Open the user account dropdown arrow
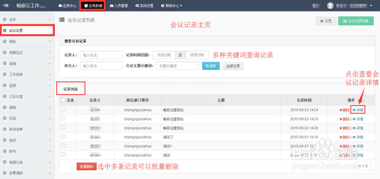 click(x=371, y=6)
